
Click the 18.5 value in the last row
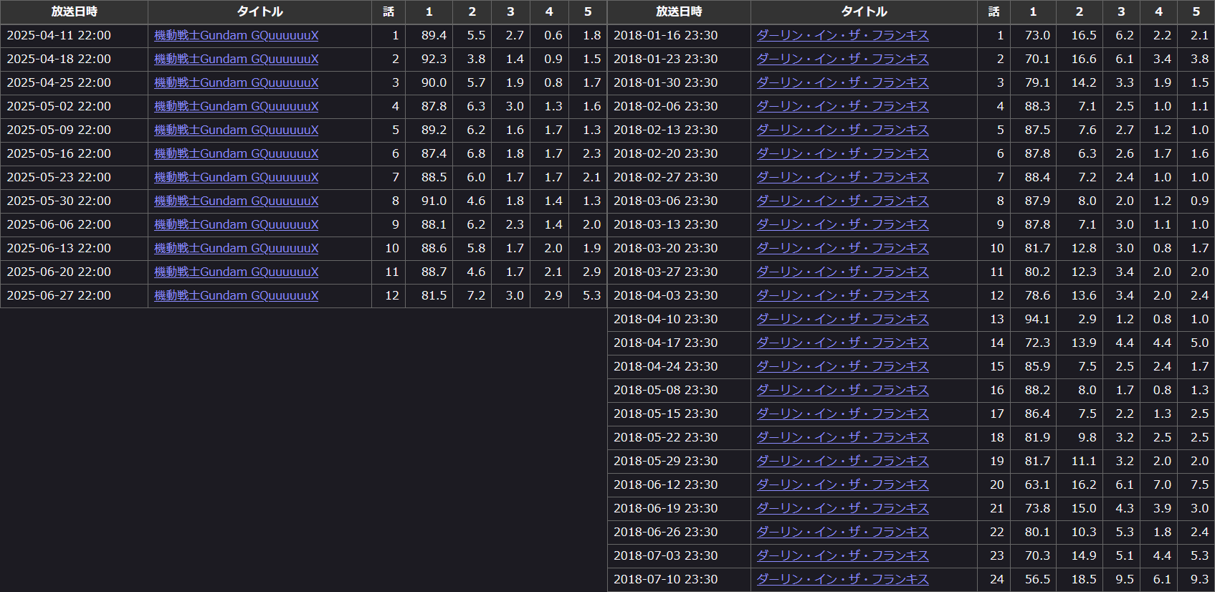tap(1084, 579)
